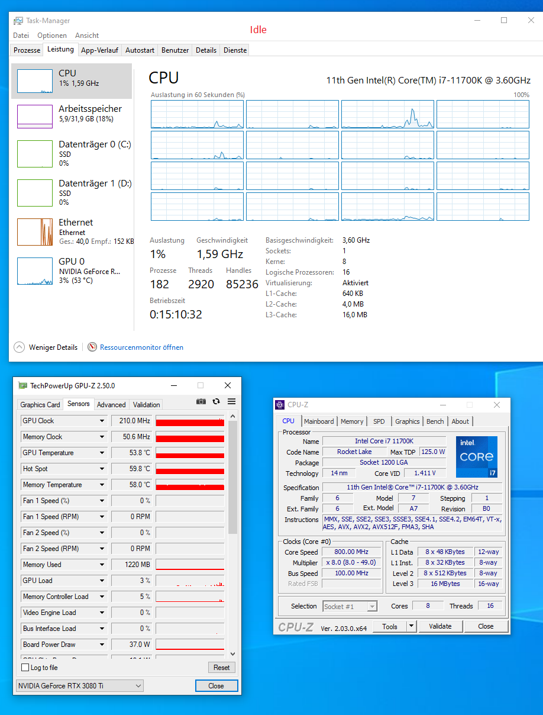The height and width of the screenshot is (715, 543).
Task: Click the Tools button in CPU-Z
Action: 390,626
